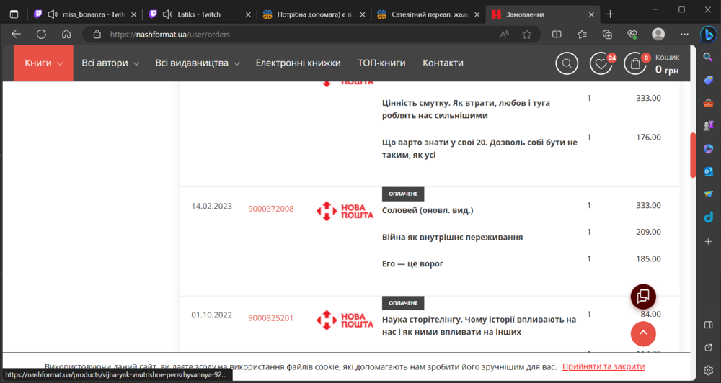This screenshot has width=721, height=383.
Task: Open the browser profile avatar
Action: pyautogui.click(x=658, y=34)
